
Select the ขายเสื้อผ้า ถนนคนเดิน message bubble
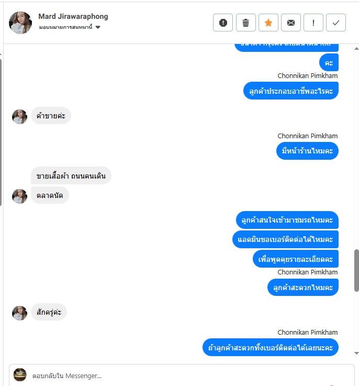click(x=71, y=176)
